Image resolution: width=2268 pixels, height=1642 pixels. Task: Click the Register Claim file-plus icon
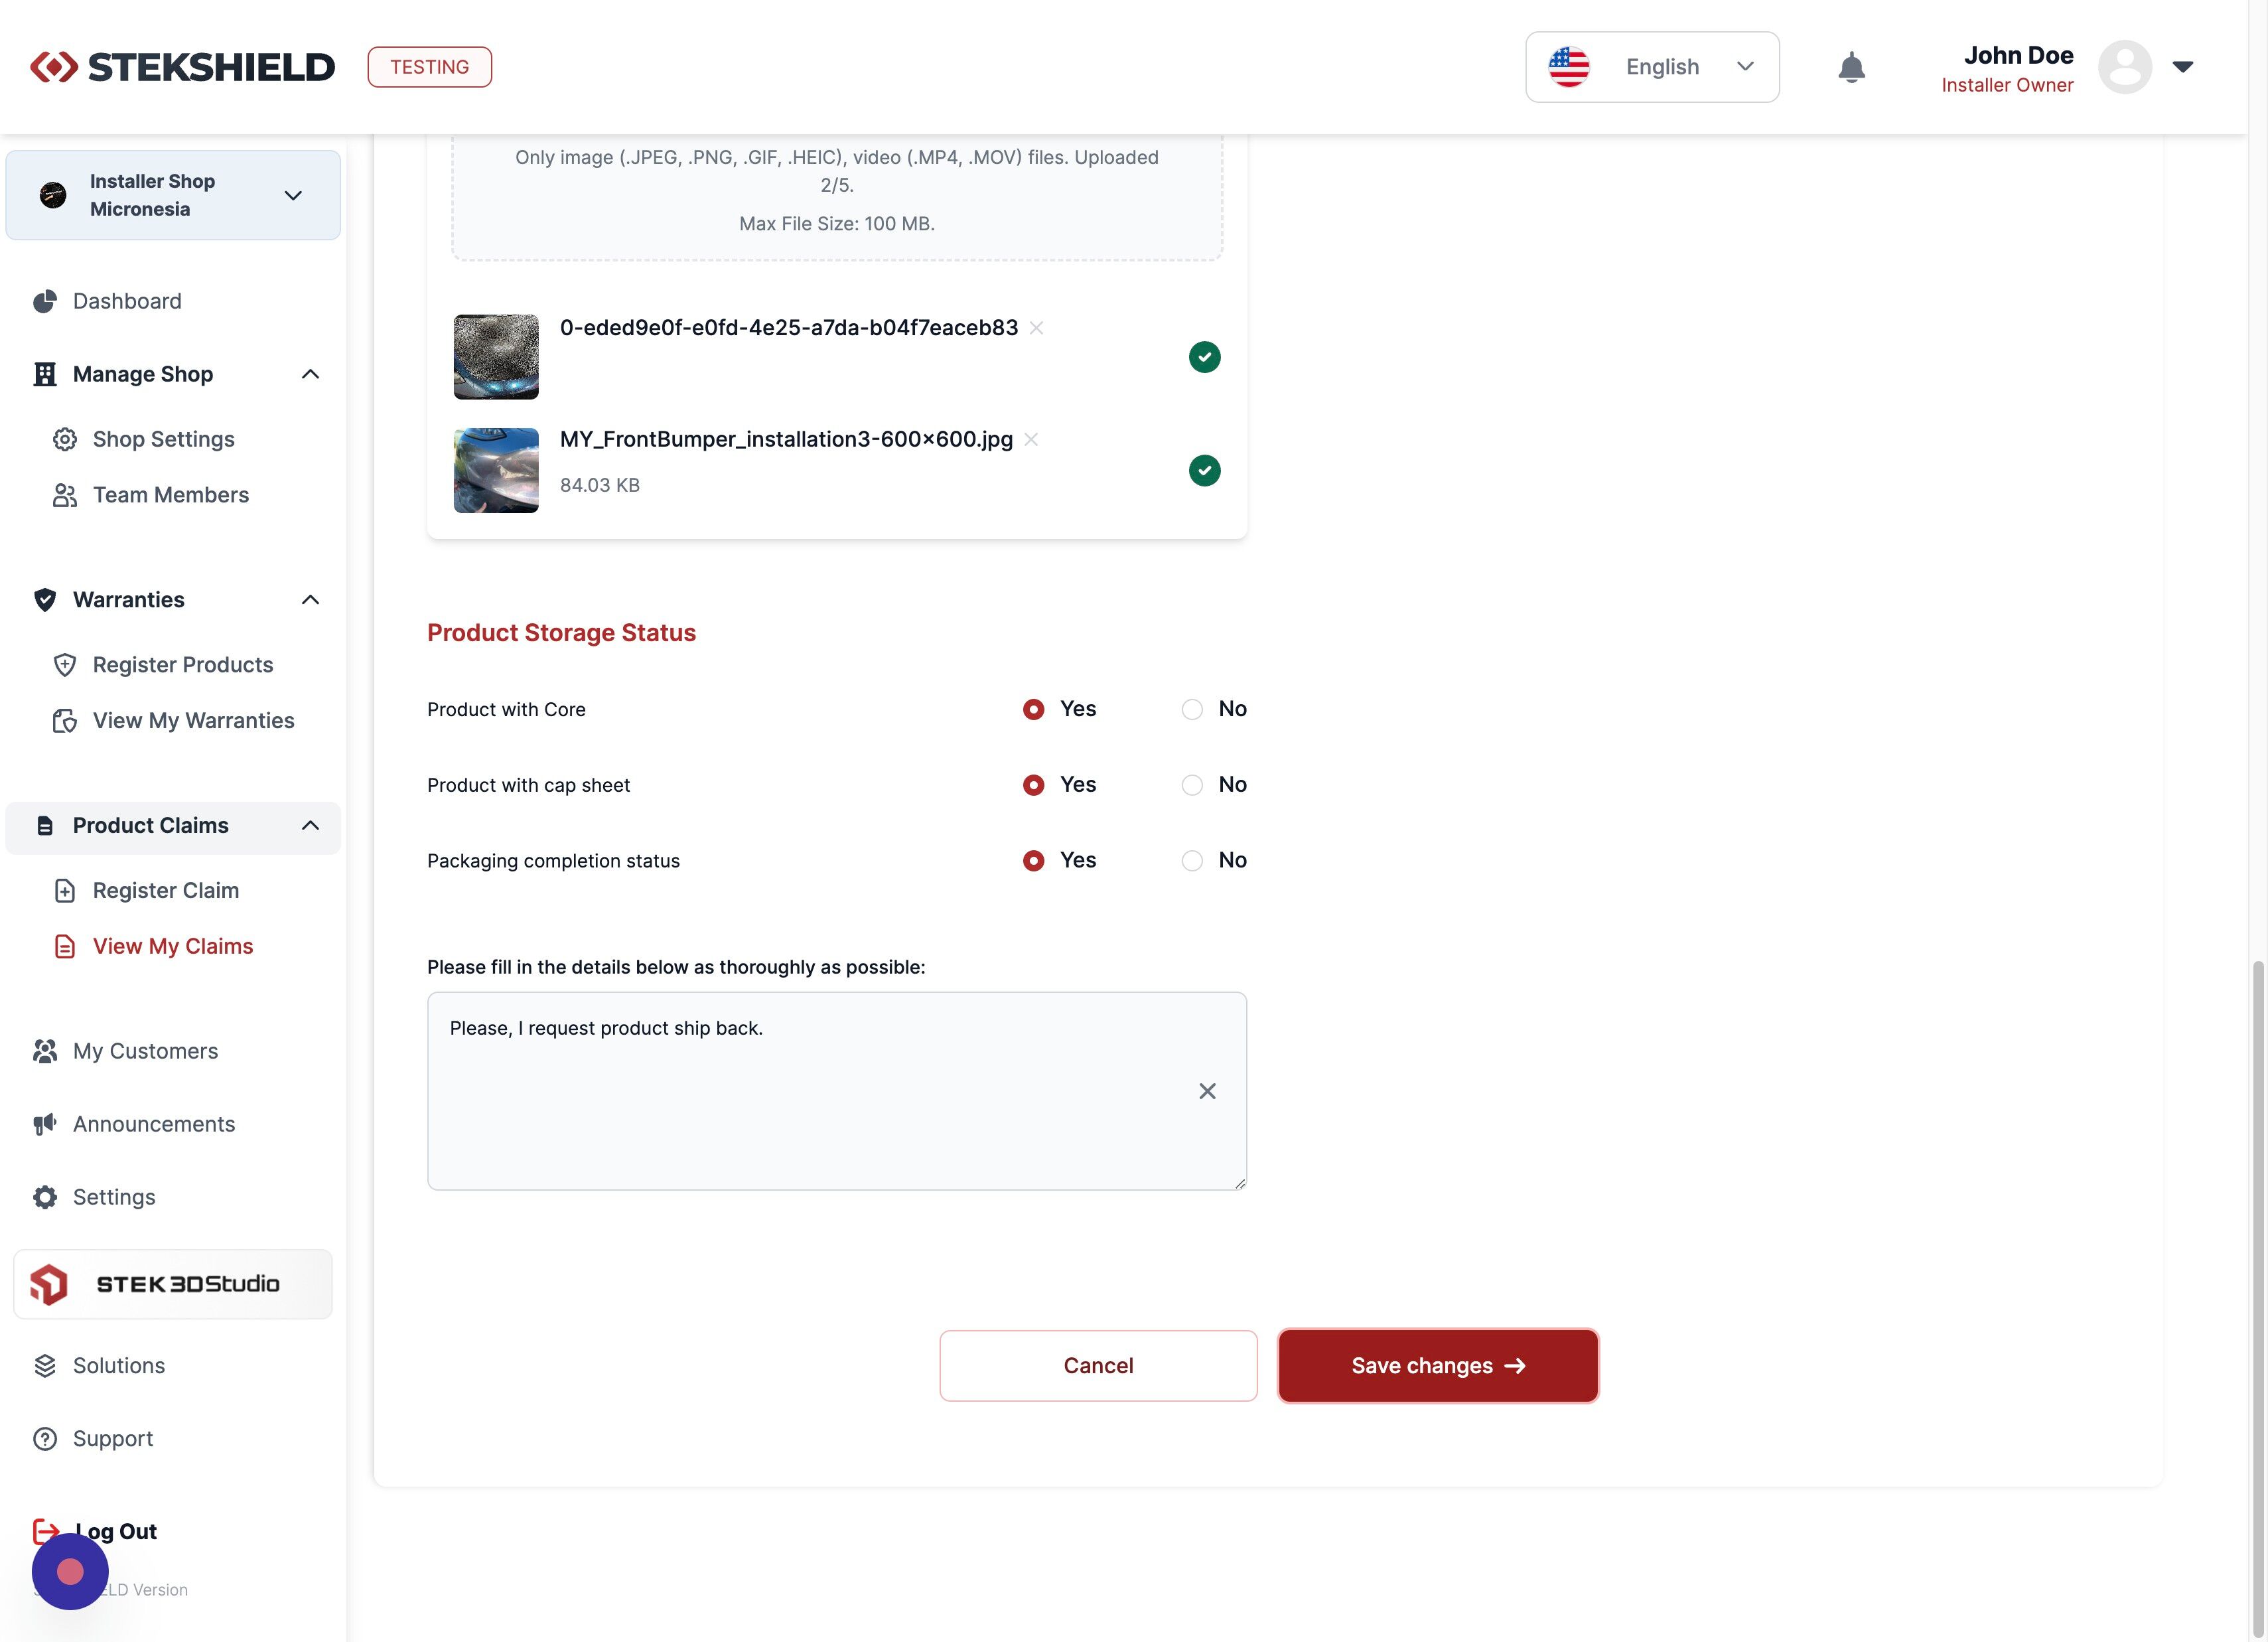click(x=65, y=891)
